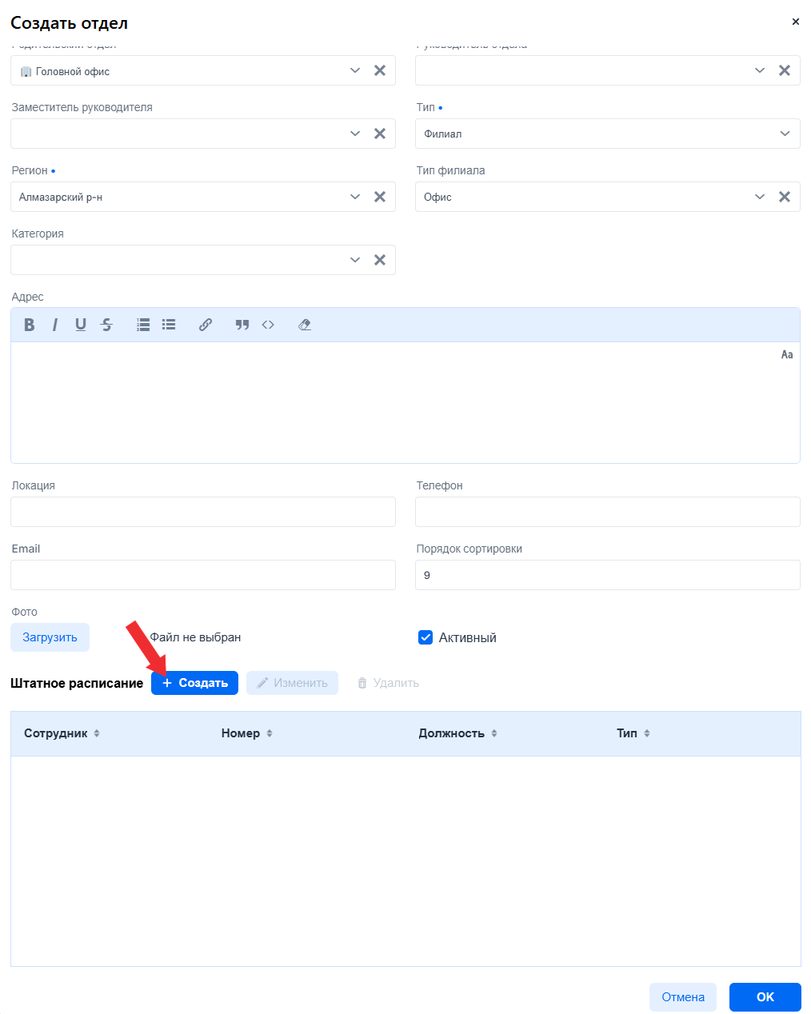This screenshot has height=1014, width=811.
Task: Expand the Регион dropdown list
Action: click(x=355, y=197)
